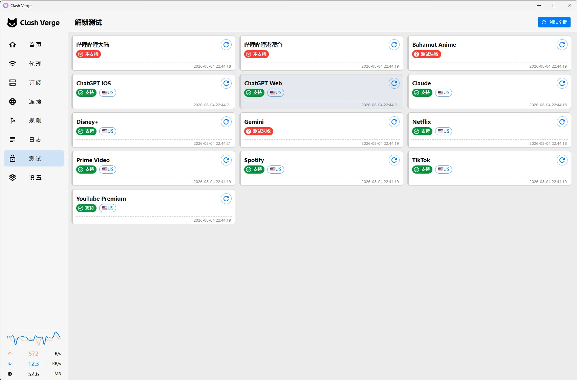
Task: Click refresh icon on ChatGPT iOS card
Action: click(226, 83)
